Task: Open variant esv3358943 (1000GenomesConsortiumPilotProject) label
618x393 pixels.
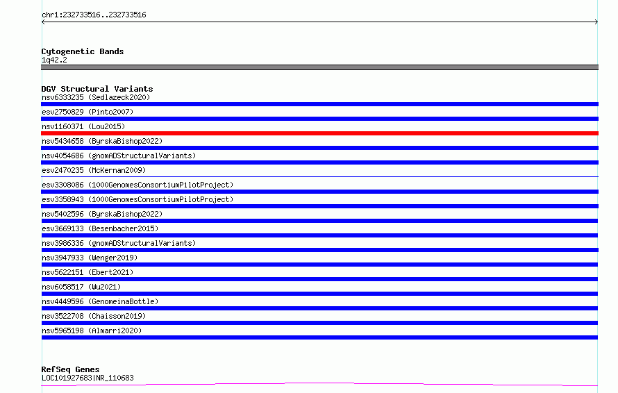Action: [137, 199]
